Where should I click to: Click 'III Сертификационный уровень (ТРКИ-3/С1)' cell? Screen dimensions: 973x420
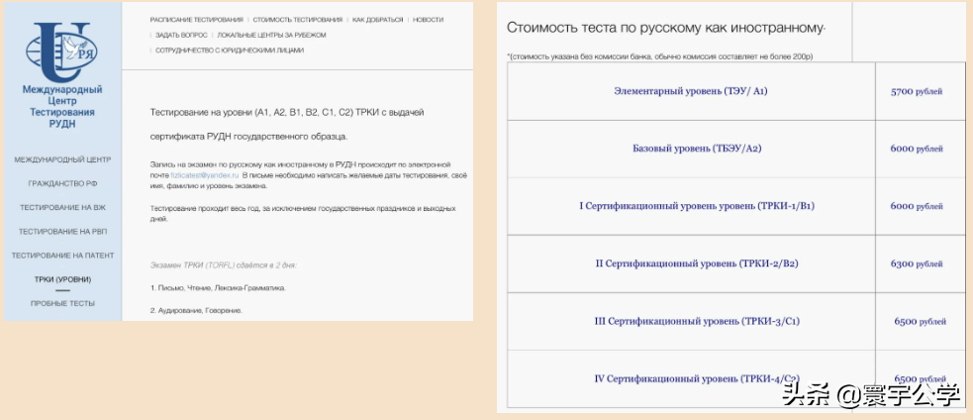tap(691, 321)
